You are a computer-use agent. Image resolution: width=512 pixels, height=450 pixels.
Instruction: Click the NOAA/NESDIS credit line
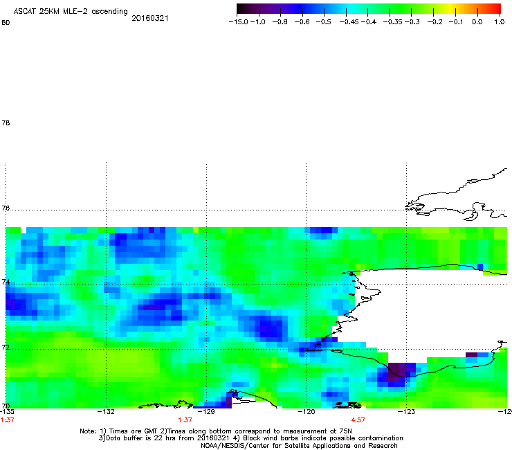(299, 446)
